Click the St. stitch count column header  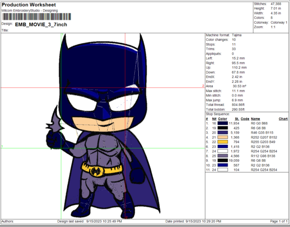pyautogui.click(x=237, y=119)
